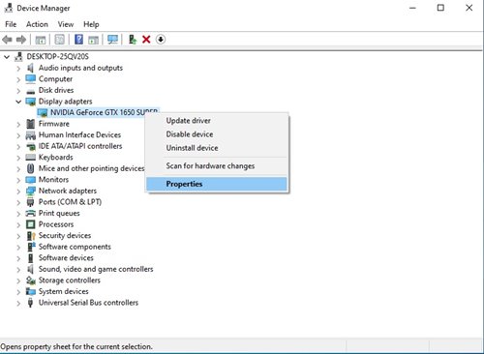484x354 pixels.
Task: Expand the Network adapters category
Action: pyautogui.click(x=18, y=192)
